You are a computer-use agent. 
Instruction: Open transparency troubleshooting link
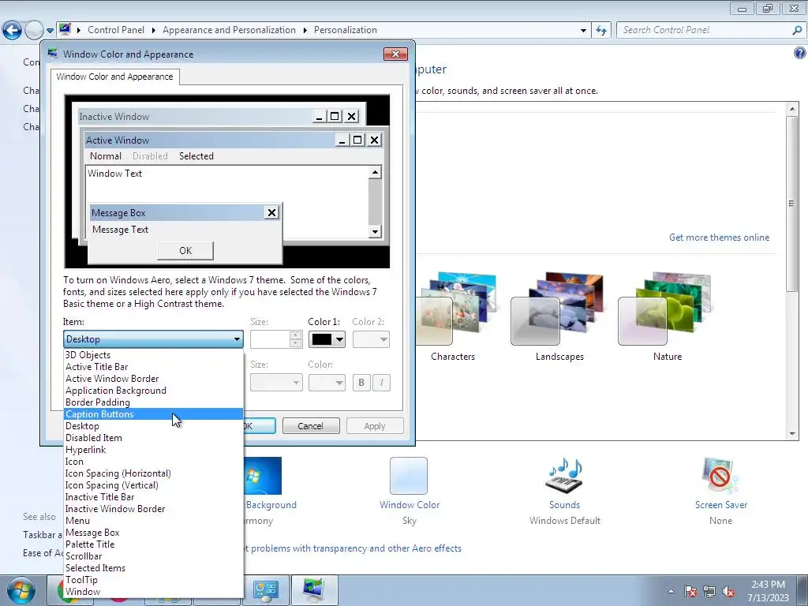pos(353,548)
